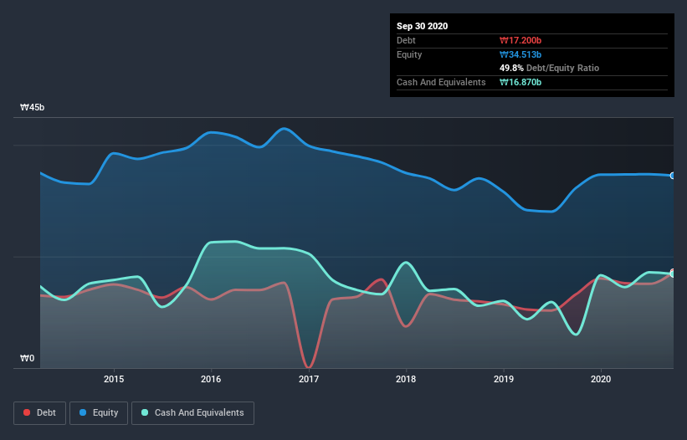Click the ₩45b y-axis label
The image size is (687, 440).
pos(32,107)
